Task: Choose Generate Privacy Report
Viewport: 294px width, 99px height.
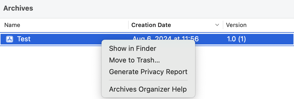Action: [x=148, y=72]
